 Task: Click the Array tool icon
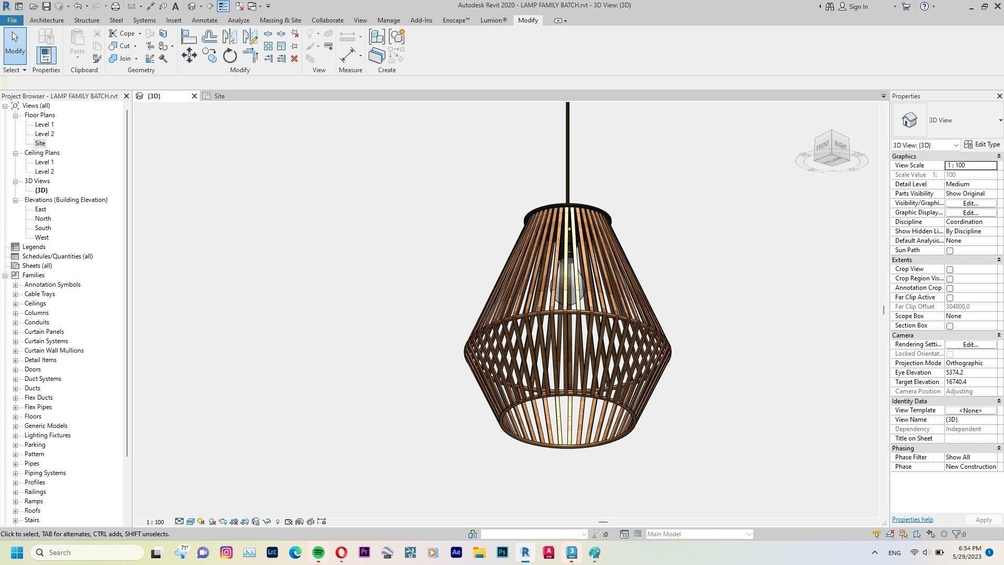point(268,46)
